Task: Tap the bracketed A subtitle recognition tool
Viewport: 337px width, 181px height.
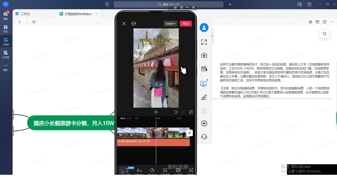Action: pyautogui.click(x=165, y=171)
